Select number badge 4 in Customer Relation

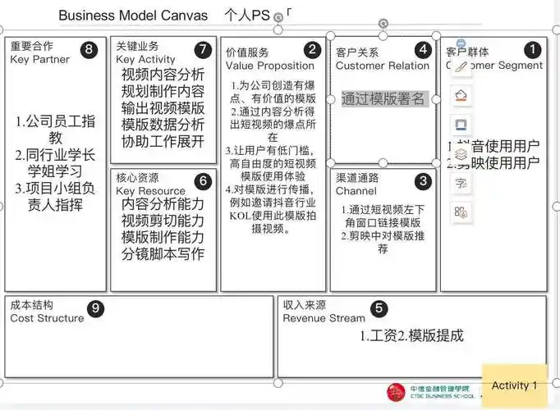(x=423, y=50)
